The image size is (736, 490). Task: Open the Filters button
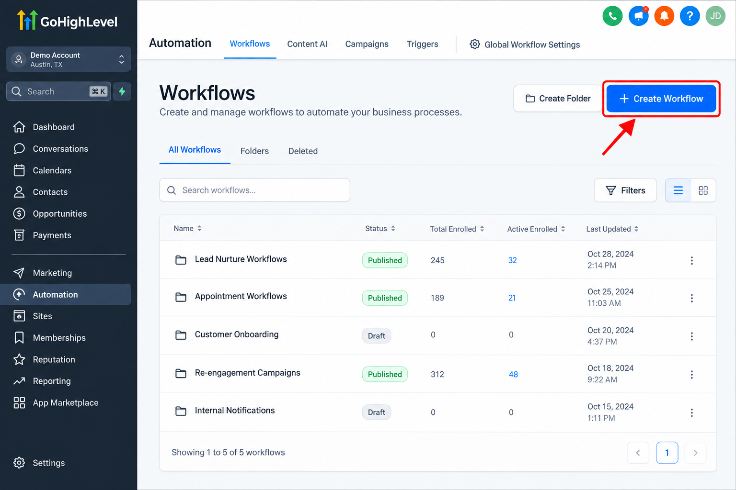[x=625, y=190]
